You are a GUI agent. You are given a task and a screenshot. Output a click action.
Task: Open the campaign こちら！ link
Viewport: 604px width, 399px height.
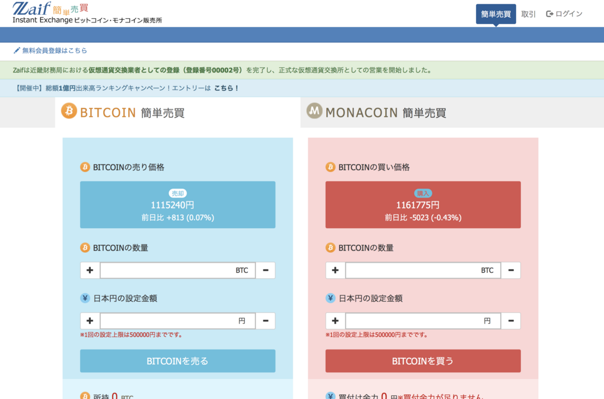[226, 88]
